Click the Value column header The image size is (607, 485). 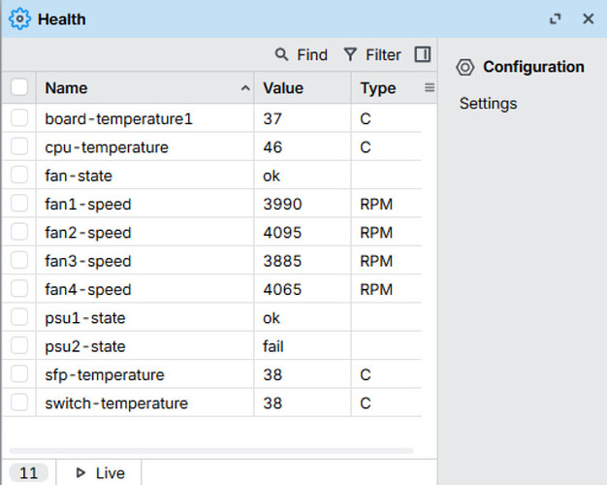pos(283,88)
